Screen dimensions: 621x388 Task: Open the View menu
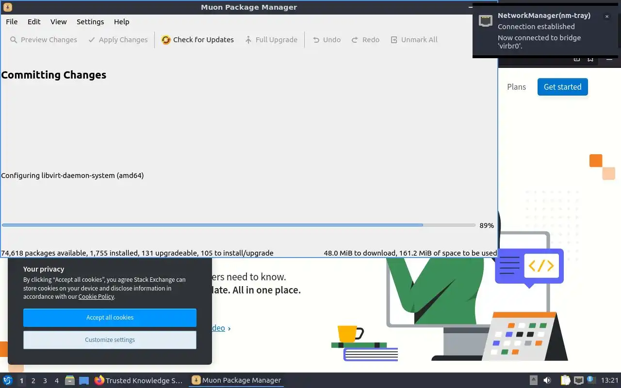pos(59,22)
